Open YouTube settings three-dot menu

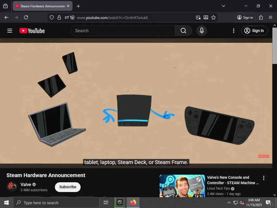click(234, 31)
